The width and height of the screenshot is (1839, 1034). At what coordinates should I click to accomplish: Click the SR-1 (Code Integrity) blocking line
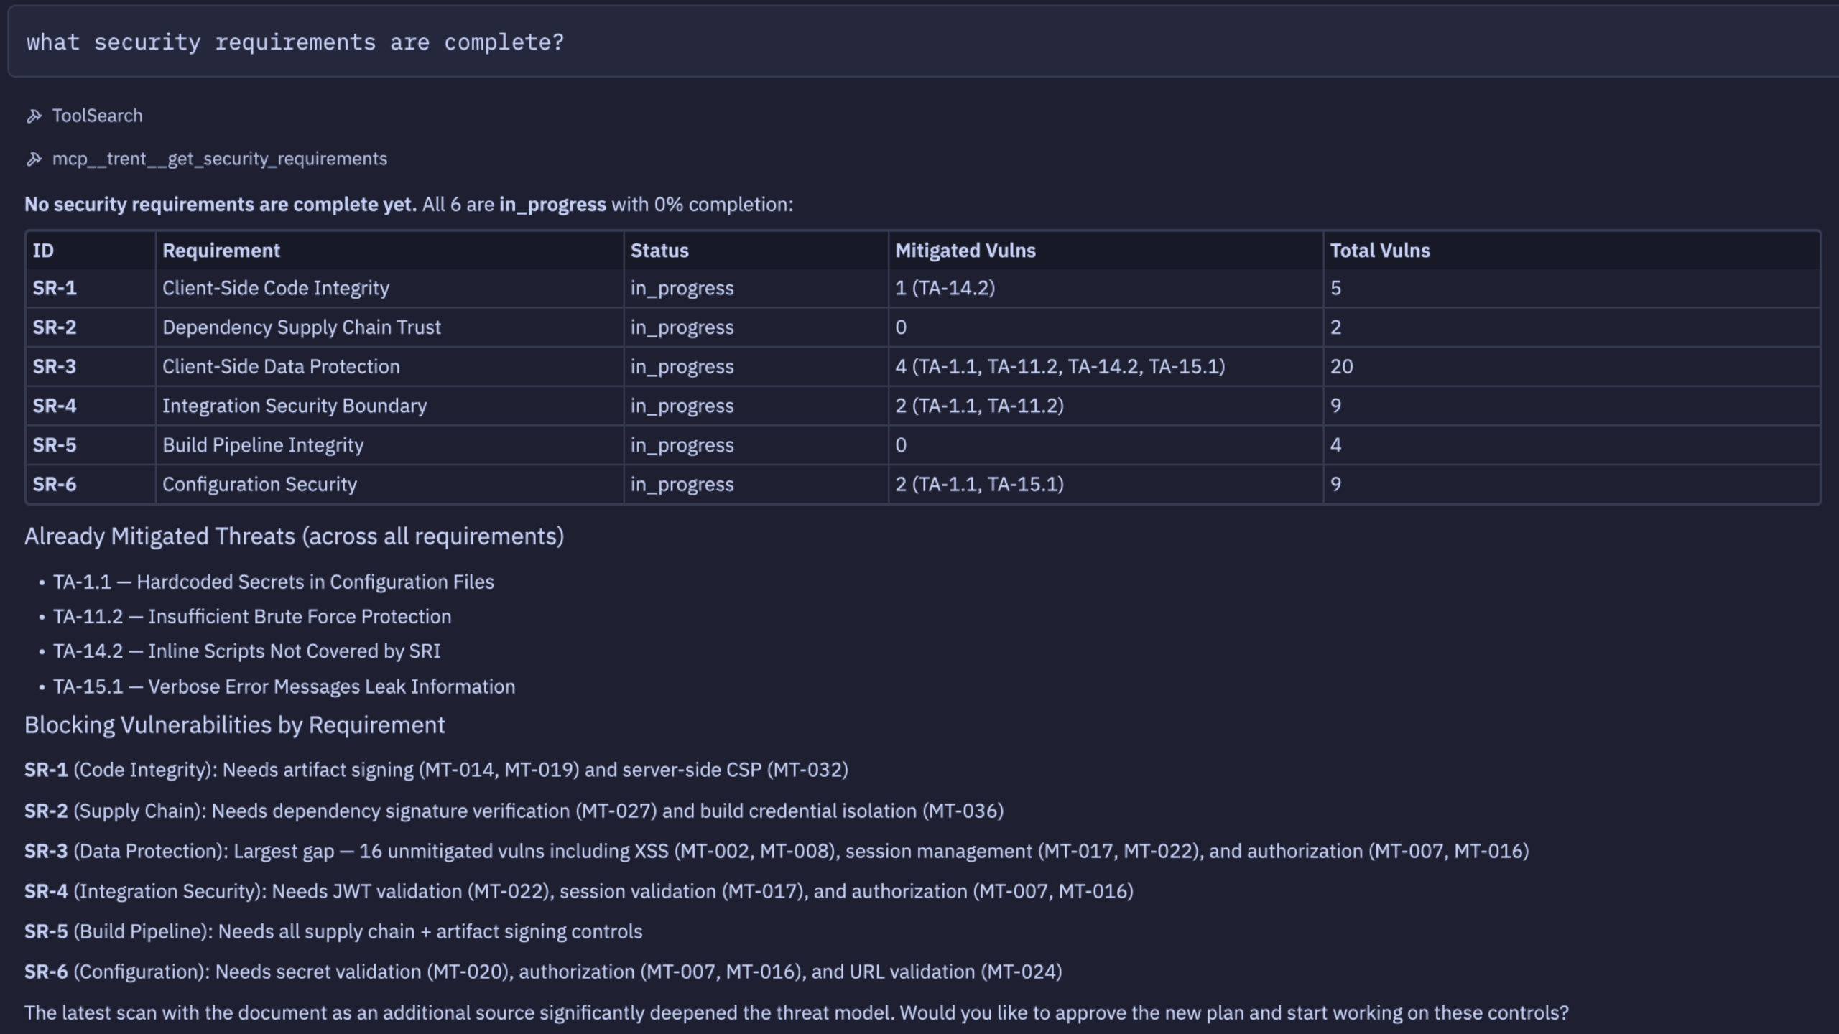click(436, 770)
